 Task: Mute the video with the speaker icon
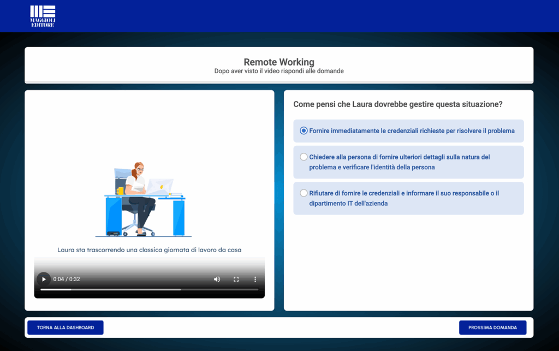pyautogui.click(x=217, y=279)
